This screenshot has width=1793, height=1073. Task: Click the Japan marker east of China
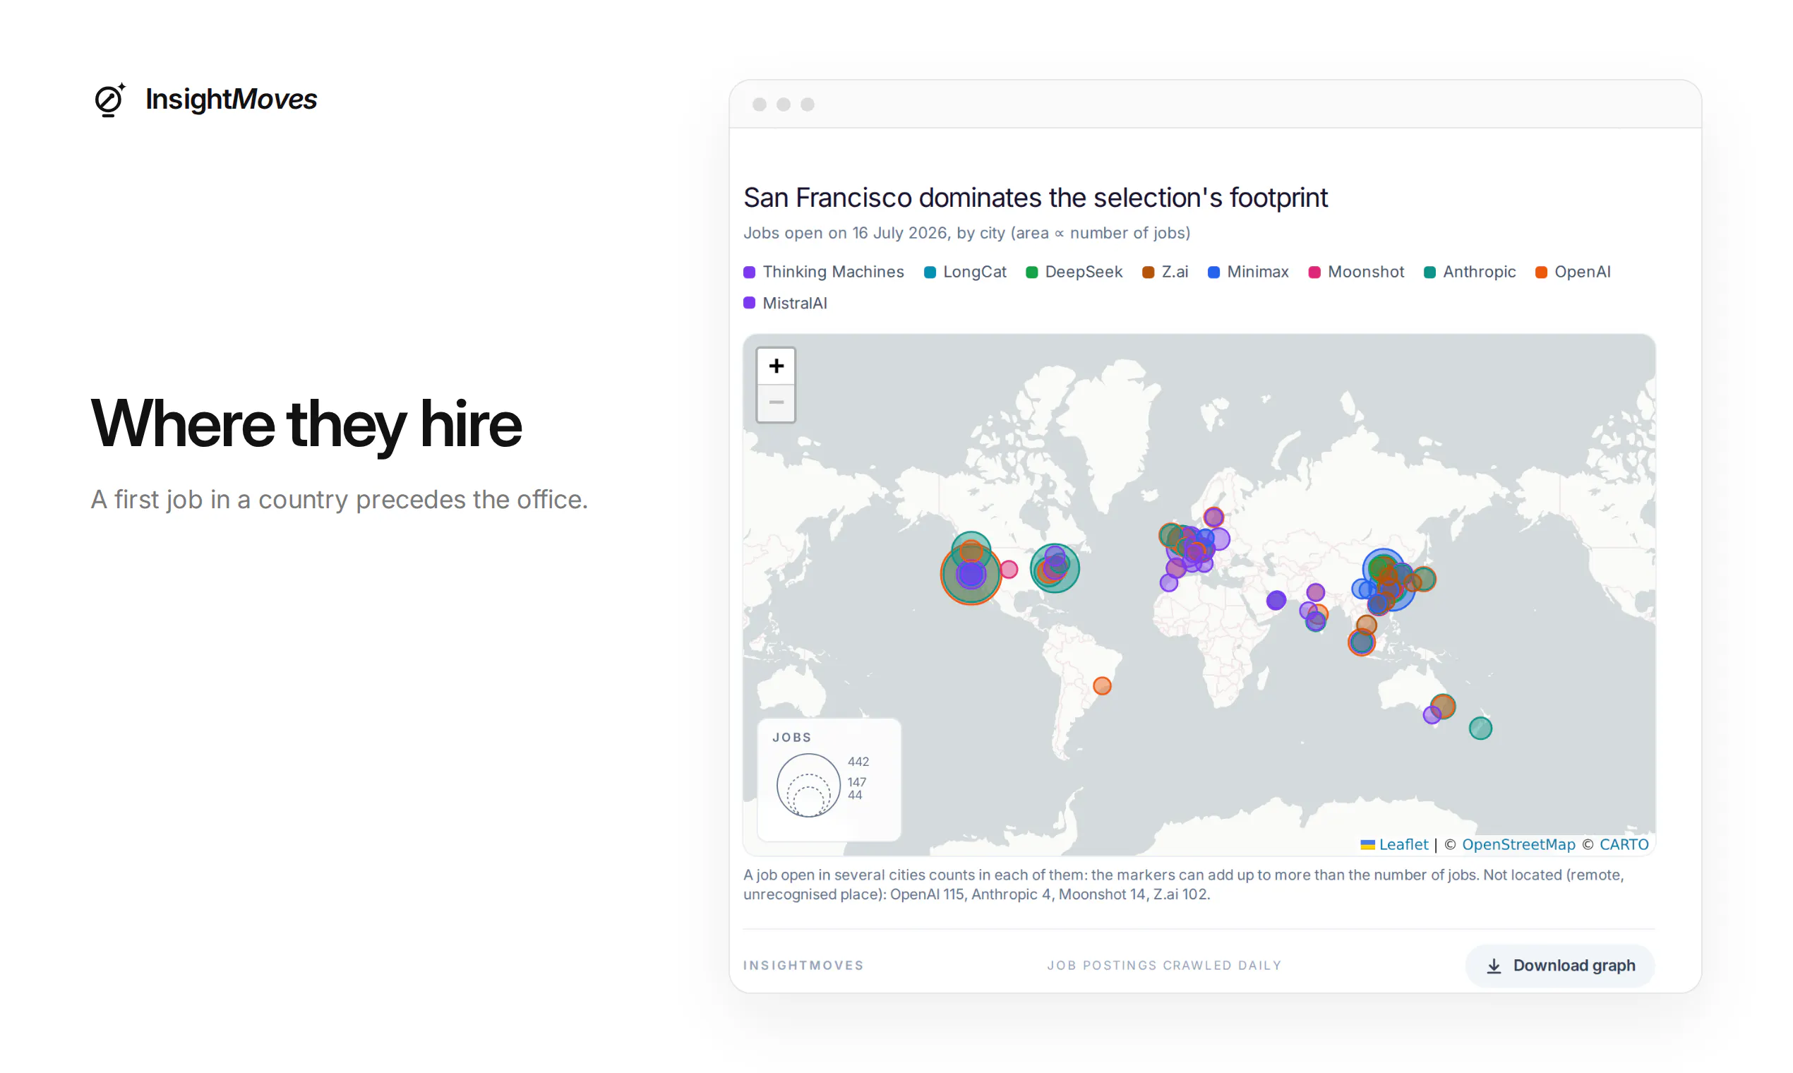click(x=1424, y=579)
